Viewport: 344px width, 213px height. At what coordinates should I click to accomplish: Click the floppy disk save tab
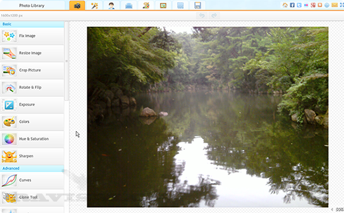197,6
